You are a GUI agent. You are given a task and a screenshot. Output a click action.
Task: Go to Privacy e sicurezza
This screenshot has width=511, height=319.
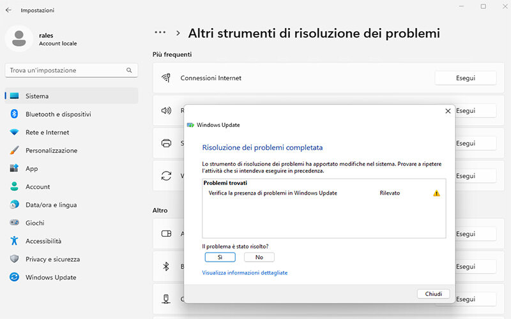pyautogui.click(x=72, y=259)
